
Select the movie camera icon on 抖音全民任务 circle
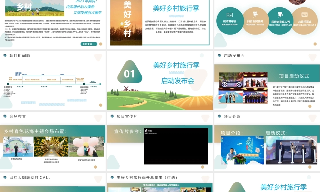255,14
